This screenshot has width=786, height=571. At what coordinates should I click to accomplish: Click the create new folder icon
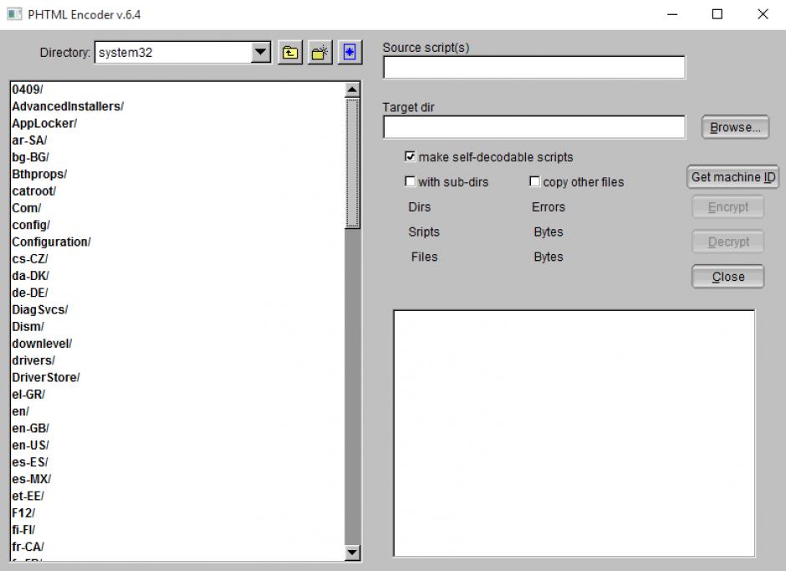tap(319, 53)
